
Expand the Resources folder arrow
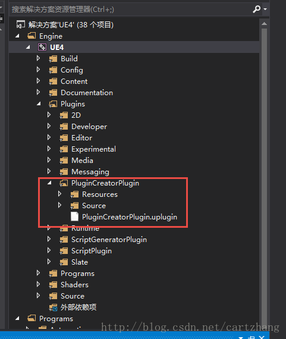60,194
